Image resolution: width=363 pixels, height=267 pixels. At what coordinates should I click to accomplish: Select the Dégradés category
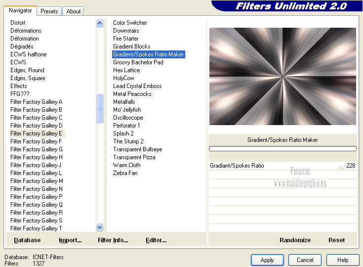tap(22, 46)
